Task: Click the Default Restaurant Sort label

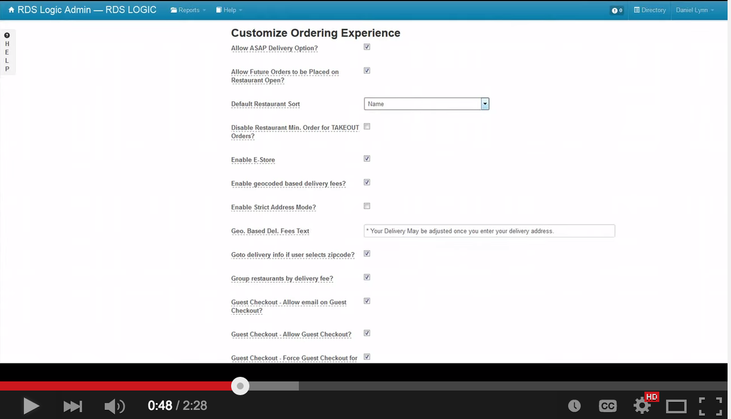Action: [x=266, y=104]
